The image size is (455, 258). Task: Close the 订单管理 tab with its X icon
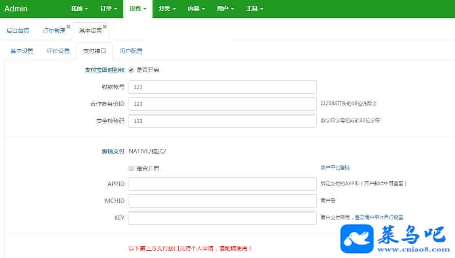[68, 27]
